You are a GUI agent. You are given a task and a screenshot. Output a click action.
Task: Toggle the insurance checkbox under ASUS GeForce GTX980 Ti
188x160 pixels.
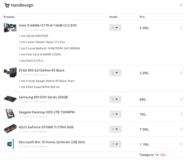click(21, 131)
